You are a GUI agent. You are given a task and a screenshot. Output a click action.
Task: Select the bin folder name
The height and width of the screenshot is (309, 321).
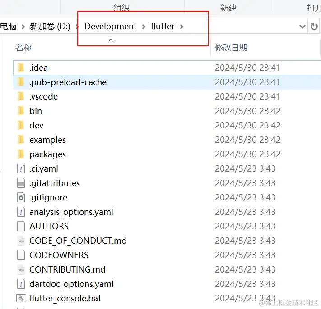pos(36,111)
